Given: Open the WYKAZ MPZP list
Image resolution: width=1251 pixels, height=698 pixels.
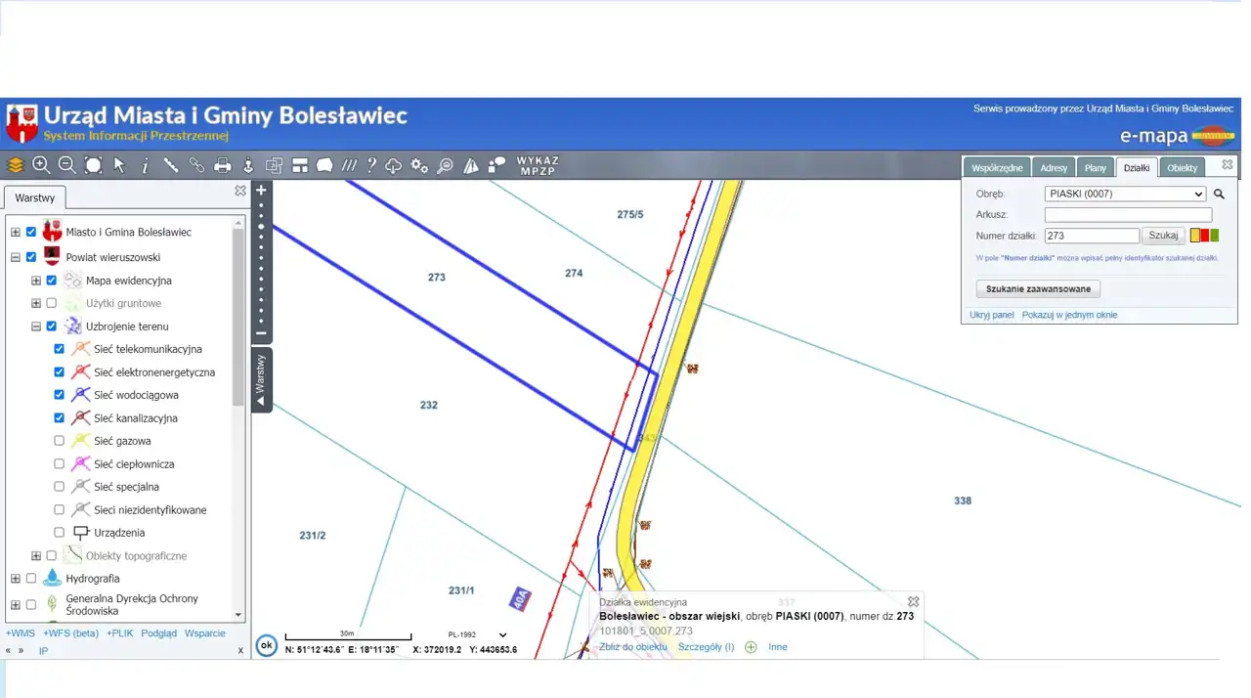Looking at the screenshot, I should coord(537,165).
